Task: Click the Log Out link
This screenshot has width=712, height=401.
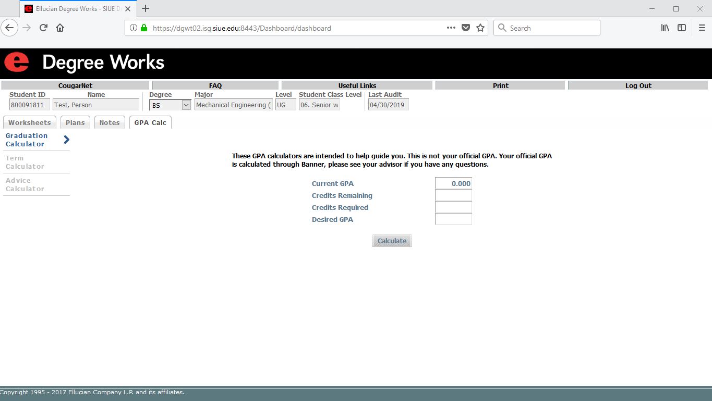Action: click(x=638, y=86)
